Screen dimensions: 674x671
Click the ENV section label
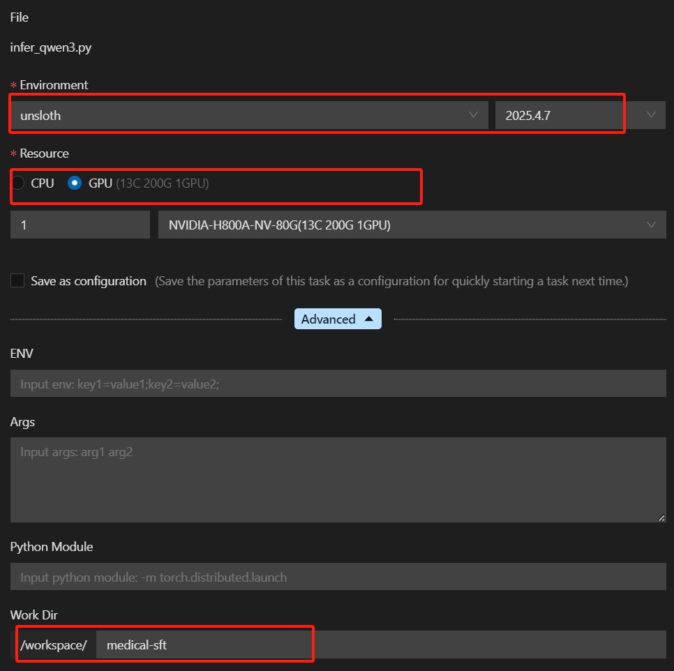(21, 354)
